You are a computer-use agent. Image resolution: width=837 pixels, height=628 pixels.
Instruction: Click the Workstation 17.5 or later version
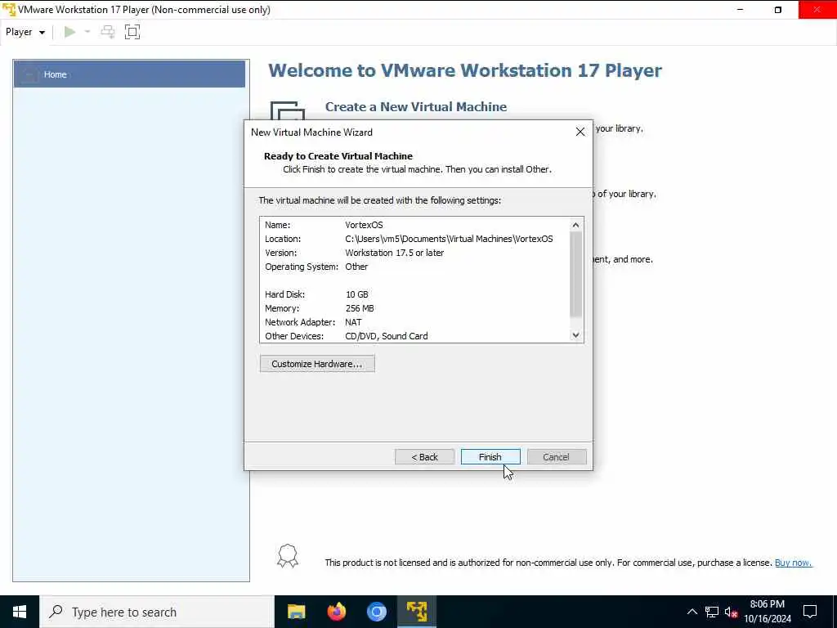pos(395,253)
